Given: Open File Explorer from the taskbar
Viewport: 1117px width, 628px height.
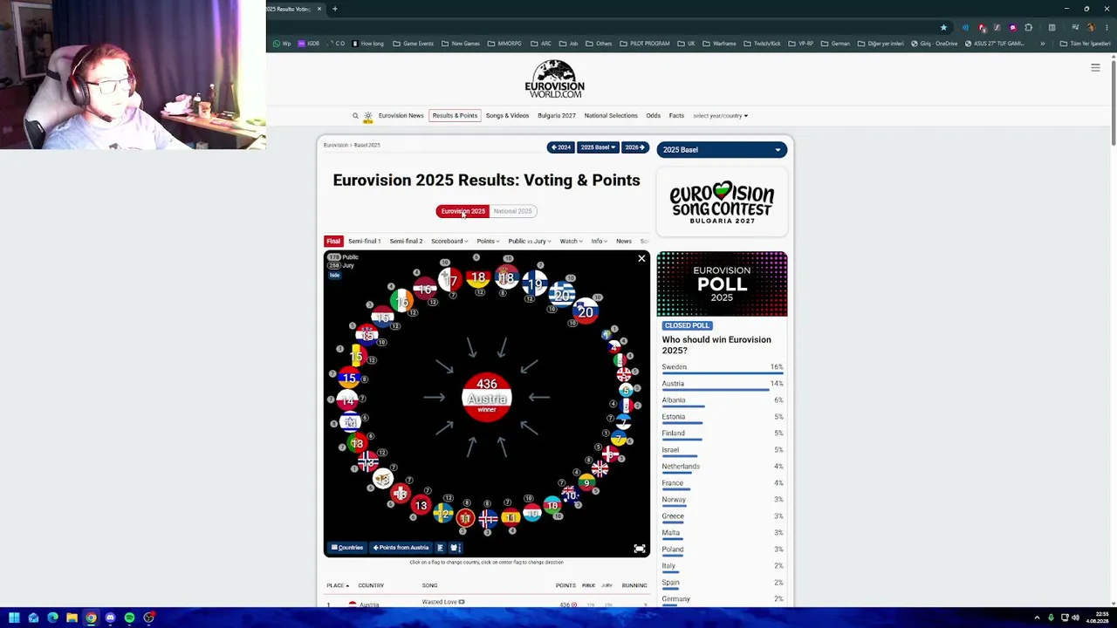Looking at the screenshot, I should point(72,618).
